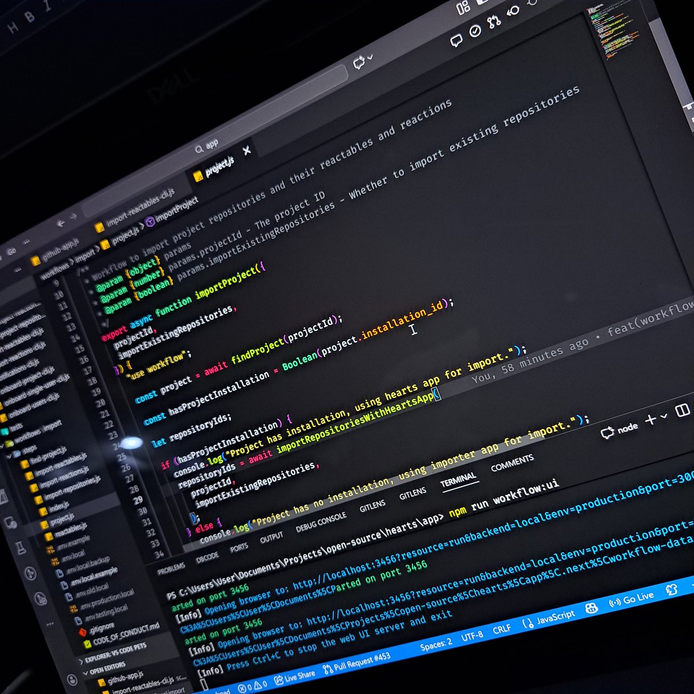694x694 pixels.
Task: Show additional views ellipsis in activity bar
Action: 50,625
